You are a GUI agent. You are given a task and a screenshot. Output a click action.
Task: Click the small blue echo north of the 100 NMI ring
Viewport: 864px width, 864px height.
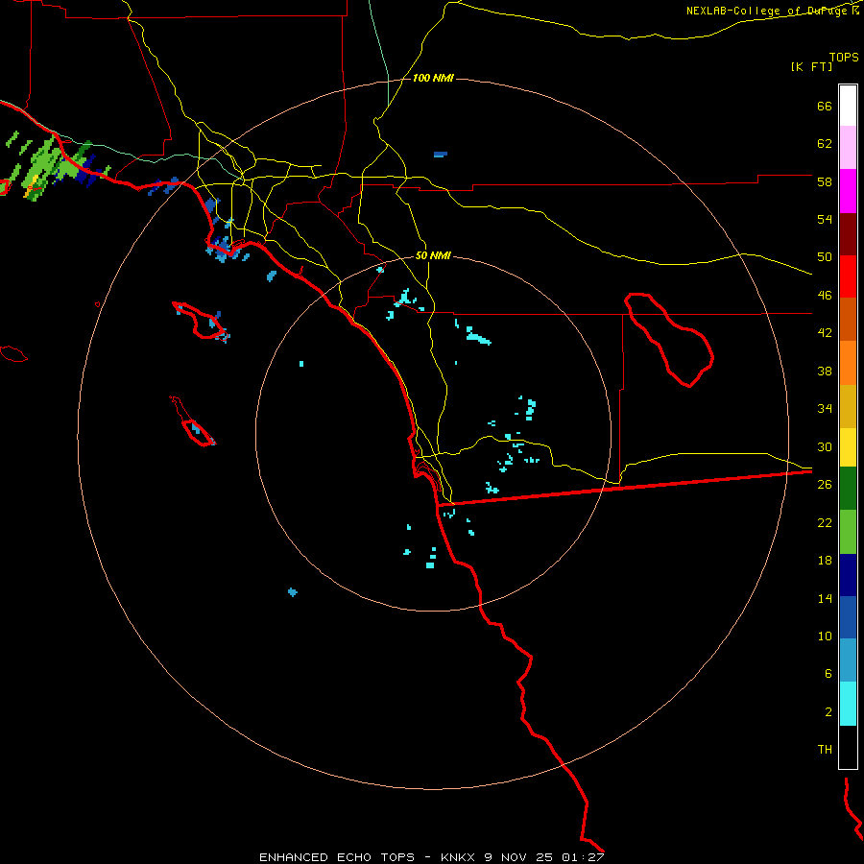[x=441, y=155]
